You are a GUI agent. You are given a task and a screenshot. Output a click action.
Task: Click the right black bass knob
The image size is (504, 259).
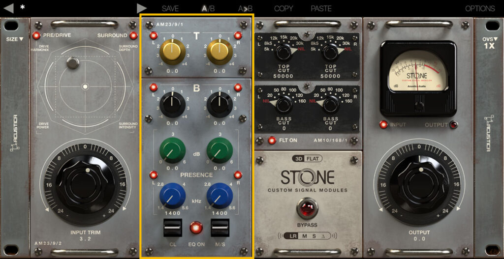tap(220, 105)
